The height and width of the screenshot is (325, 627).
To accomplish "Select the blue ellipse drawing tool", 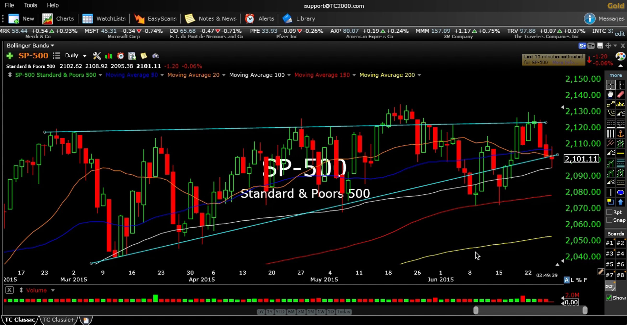I will [620, 192].
